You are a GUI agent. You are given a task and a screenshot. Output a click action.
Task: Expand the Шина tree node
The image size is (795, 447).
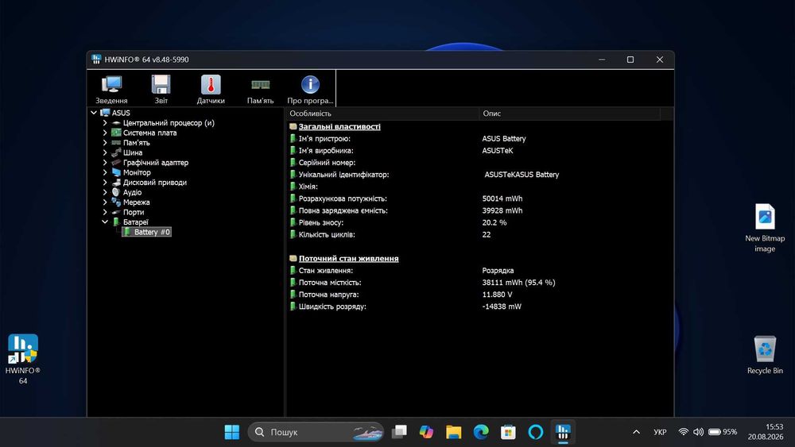click(x=105, y=152)
